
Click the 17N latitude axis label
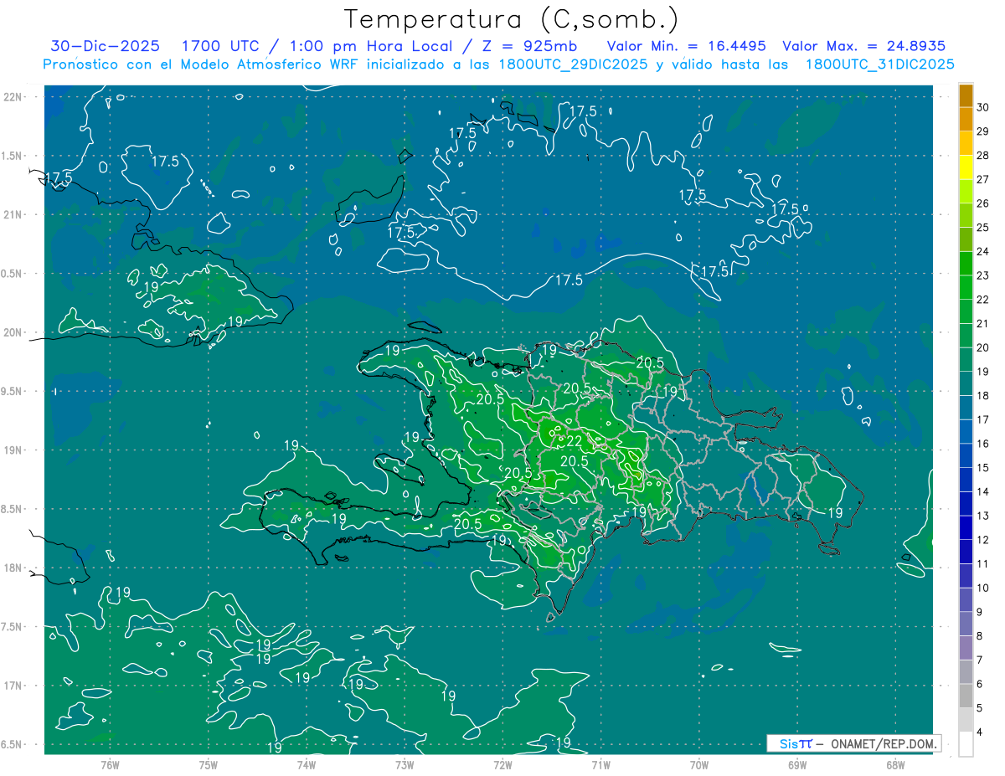coord(13,686)
